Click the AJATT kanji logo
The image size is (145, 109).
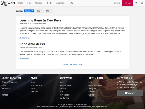[x=4, y=3]
